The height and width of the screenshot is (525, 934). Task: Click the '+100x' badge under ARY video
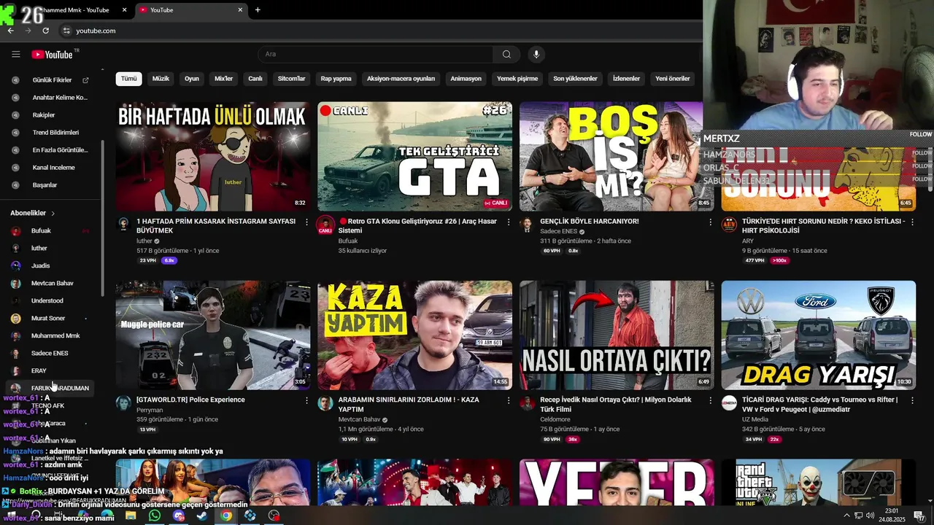pos(781,260)
